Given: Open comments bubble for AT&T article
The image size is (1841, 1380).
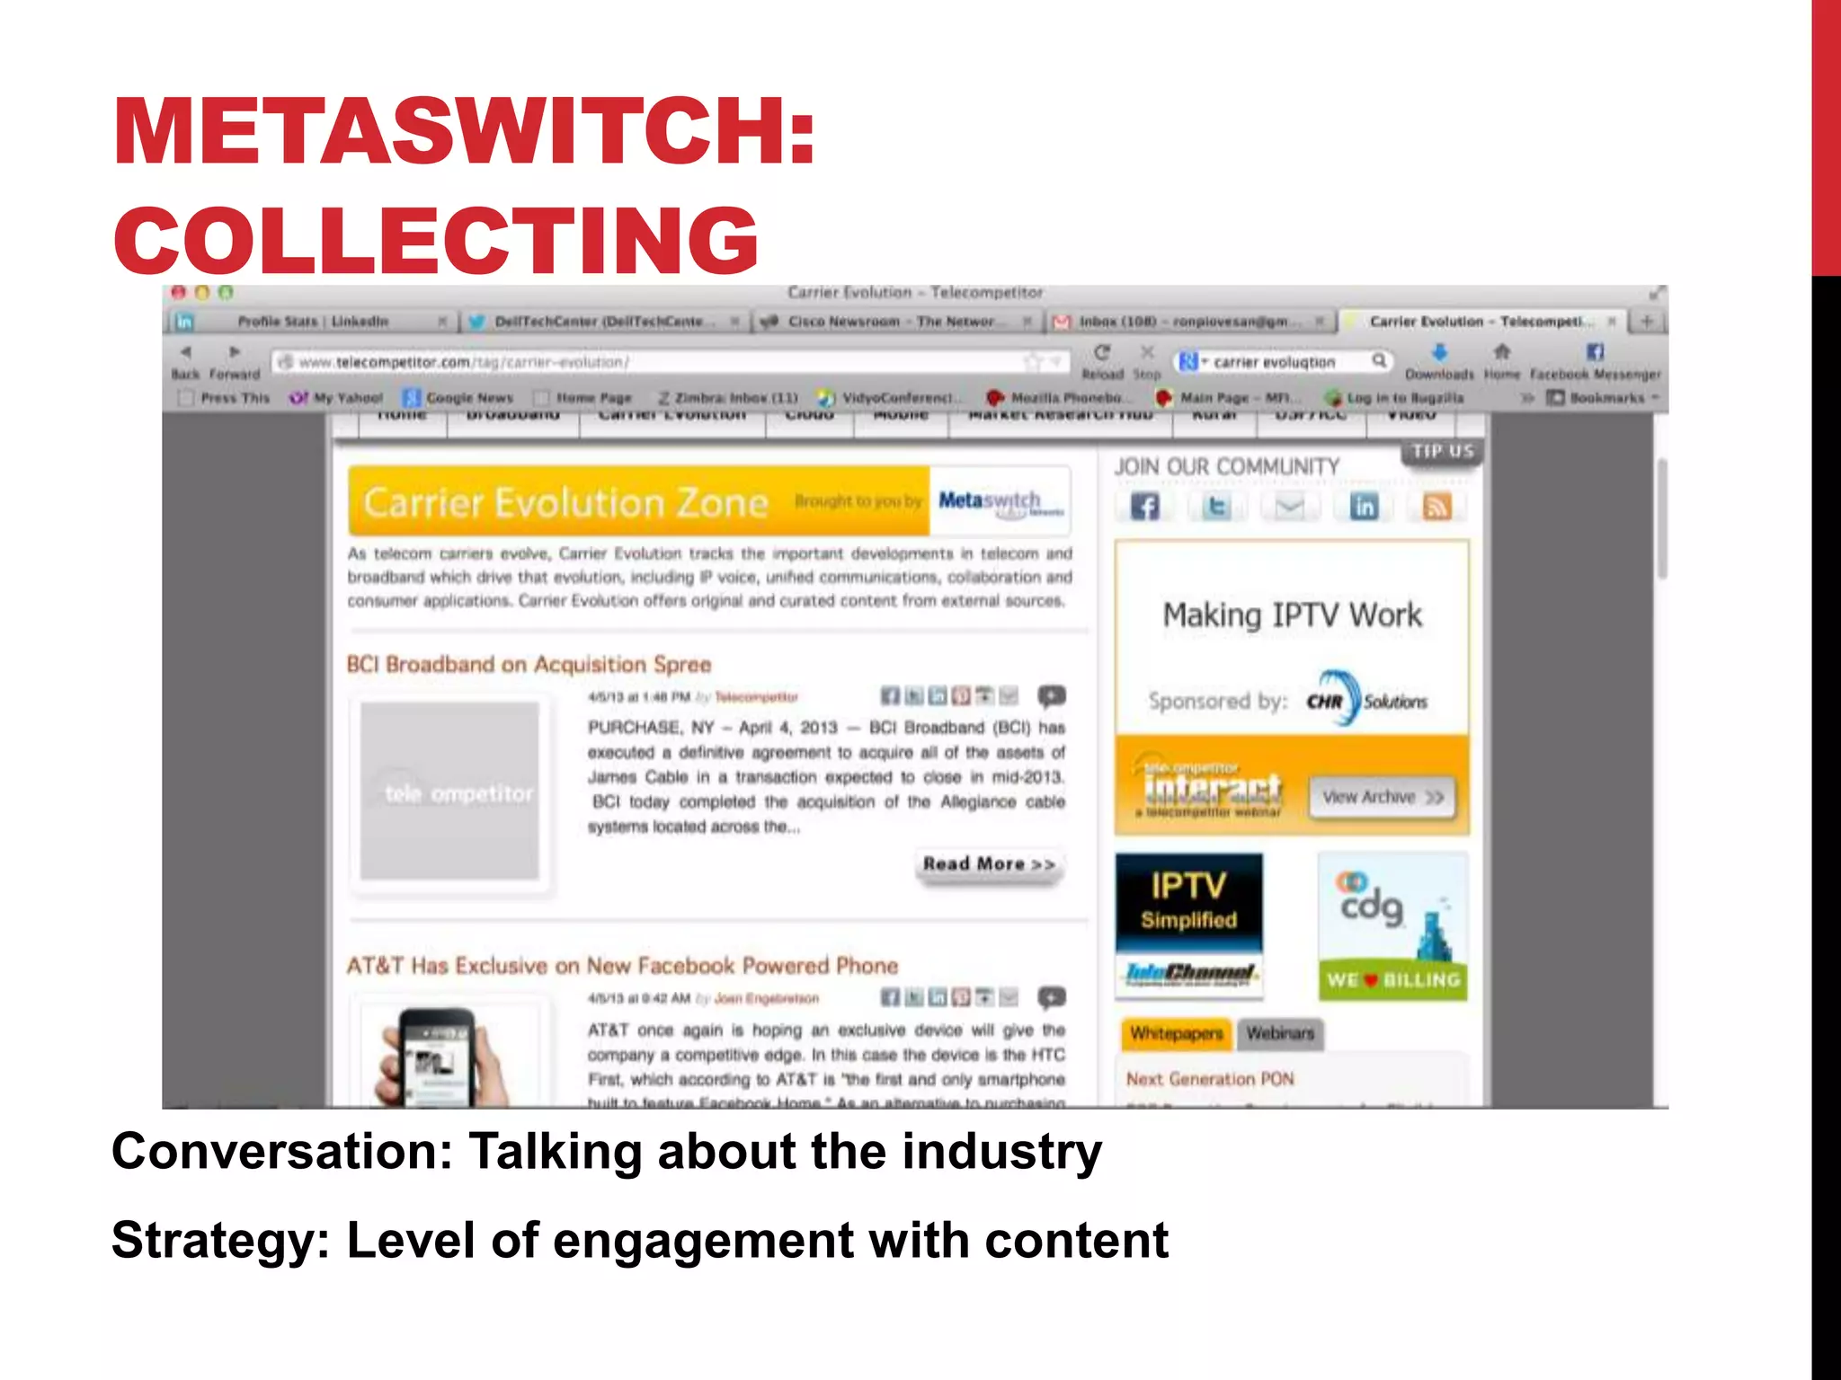Looking at the screenshot, I should [1052, 997].
